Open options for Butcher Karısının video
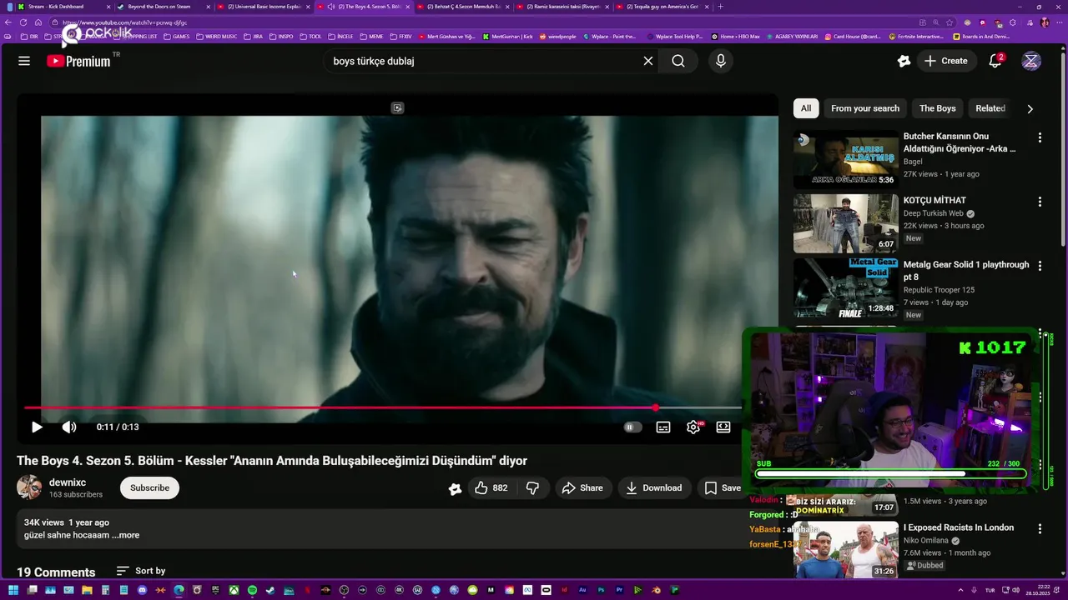1068x600 pixels. click(1040, 137)
